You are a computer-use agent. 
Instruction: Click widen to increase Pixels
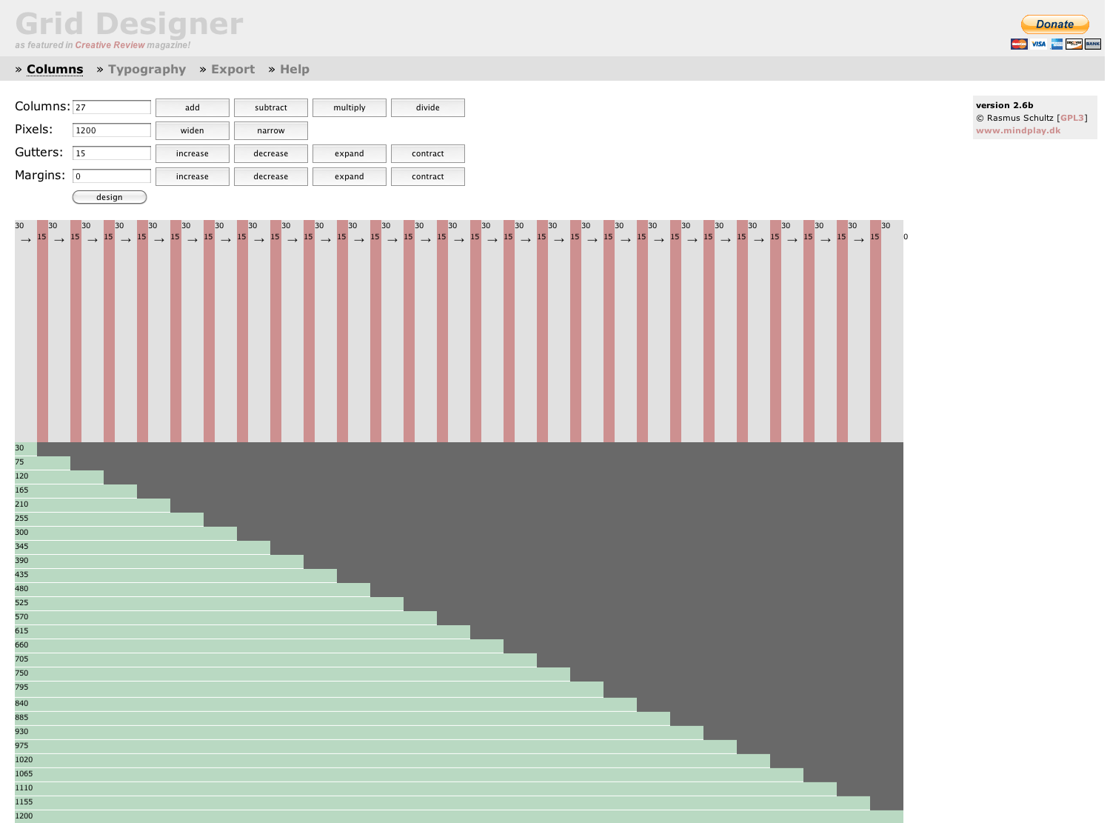pyautogui.click(x=192, y=130)
